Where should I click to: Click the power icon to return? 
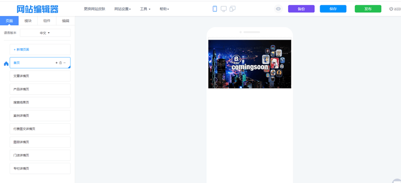point(391,9)
